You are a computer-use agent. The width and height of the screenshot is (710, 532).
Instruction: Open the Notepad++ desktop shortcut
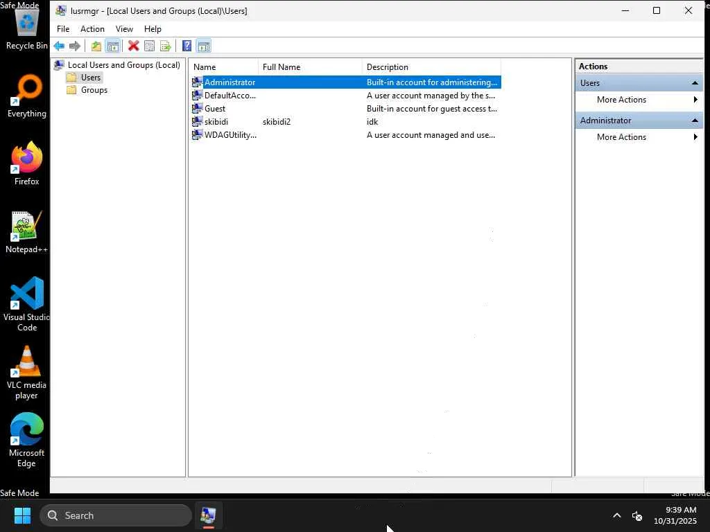26,231
